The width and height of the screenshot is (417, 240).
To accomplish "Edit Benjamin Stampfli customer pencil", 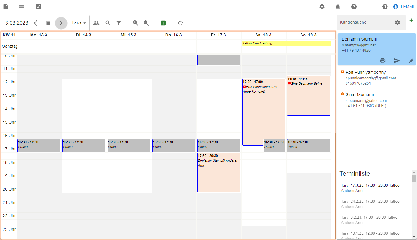I will [411, 61].
